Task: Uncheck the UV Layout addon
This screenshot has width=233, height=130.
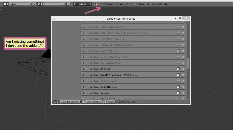Action: tap(183, 93)
